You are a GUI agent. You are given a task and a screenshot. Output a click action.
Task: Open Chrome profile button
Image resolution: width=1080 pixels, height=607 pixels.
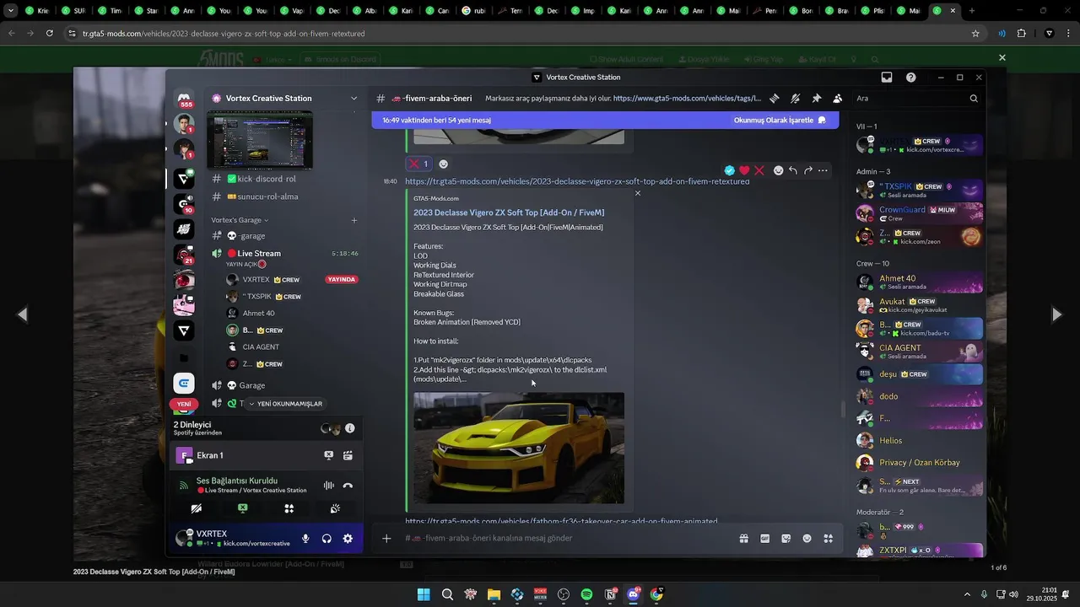(1050, 33)
